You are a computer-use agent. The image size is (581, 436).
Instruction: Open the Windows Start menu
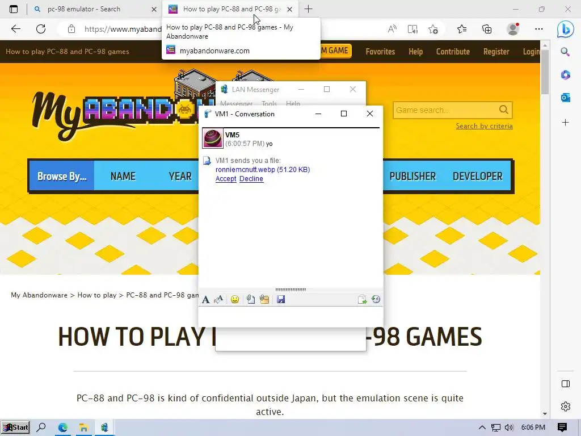click(15, 427)
